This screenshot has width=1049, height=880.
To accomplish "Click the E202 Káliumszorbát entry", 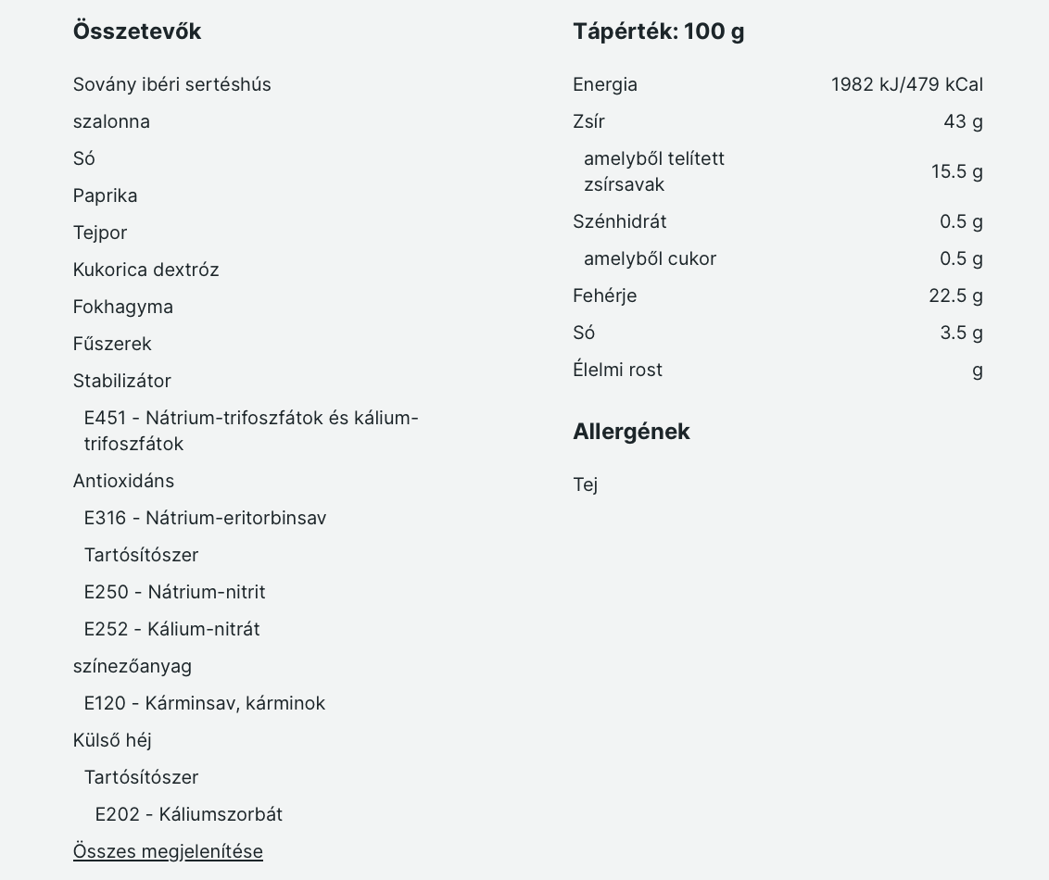I will coord(189,814).
